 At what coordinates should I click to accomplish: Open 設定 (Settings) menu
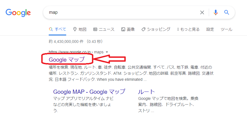pyautogui.click(x=210, y=29)
